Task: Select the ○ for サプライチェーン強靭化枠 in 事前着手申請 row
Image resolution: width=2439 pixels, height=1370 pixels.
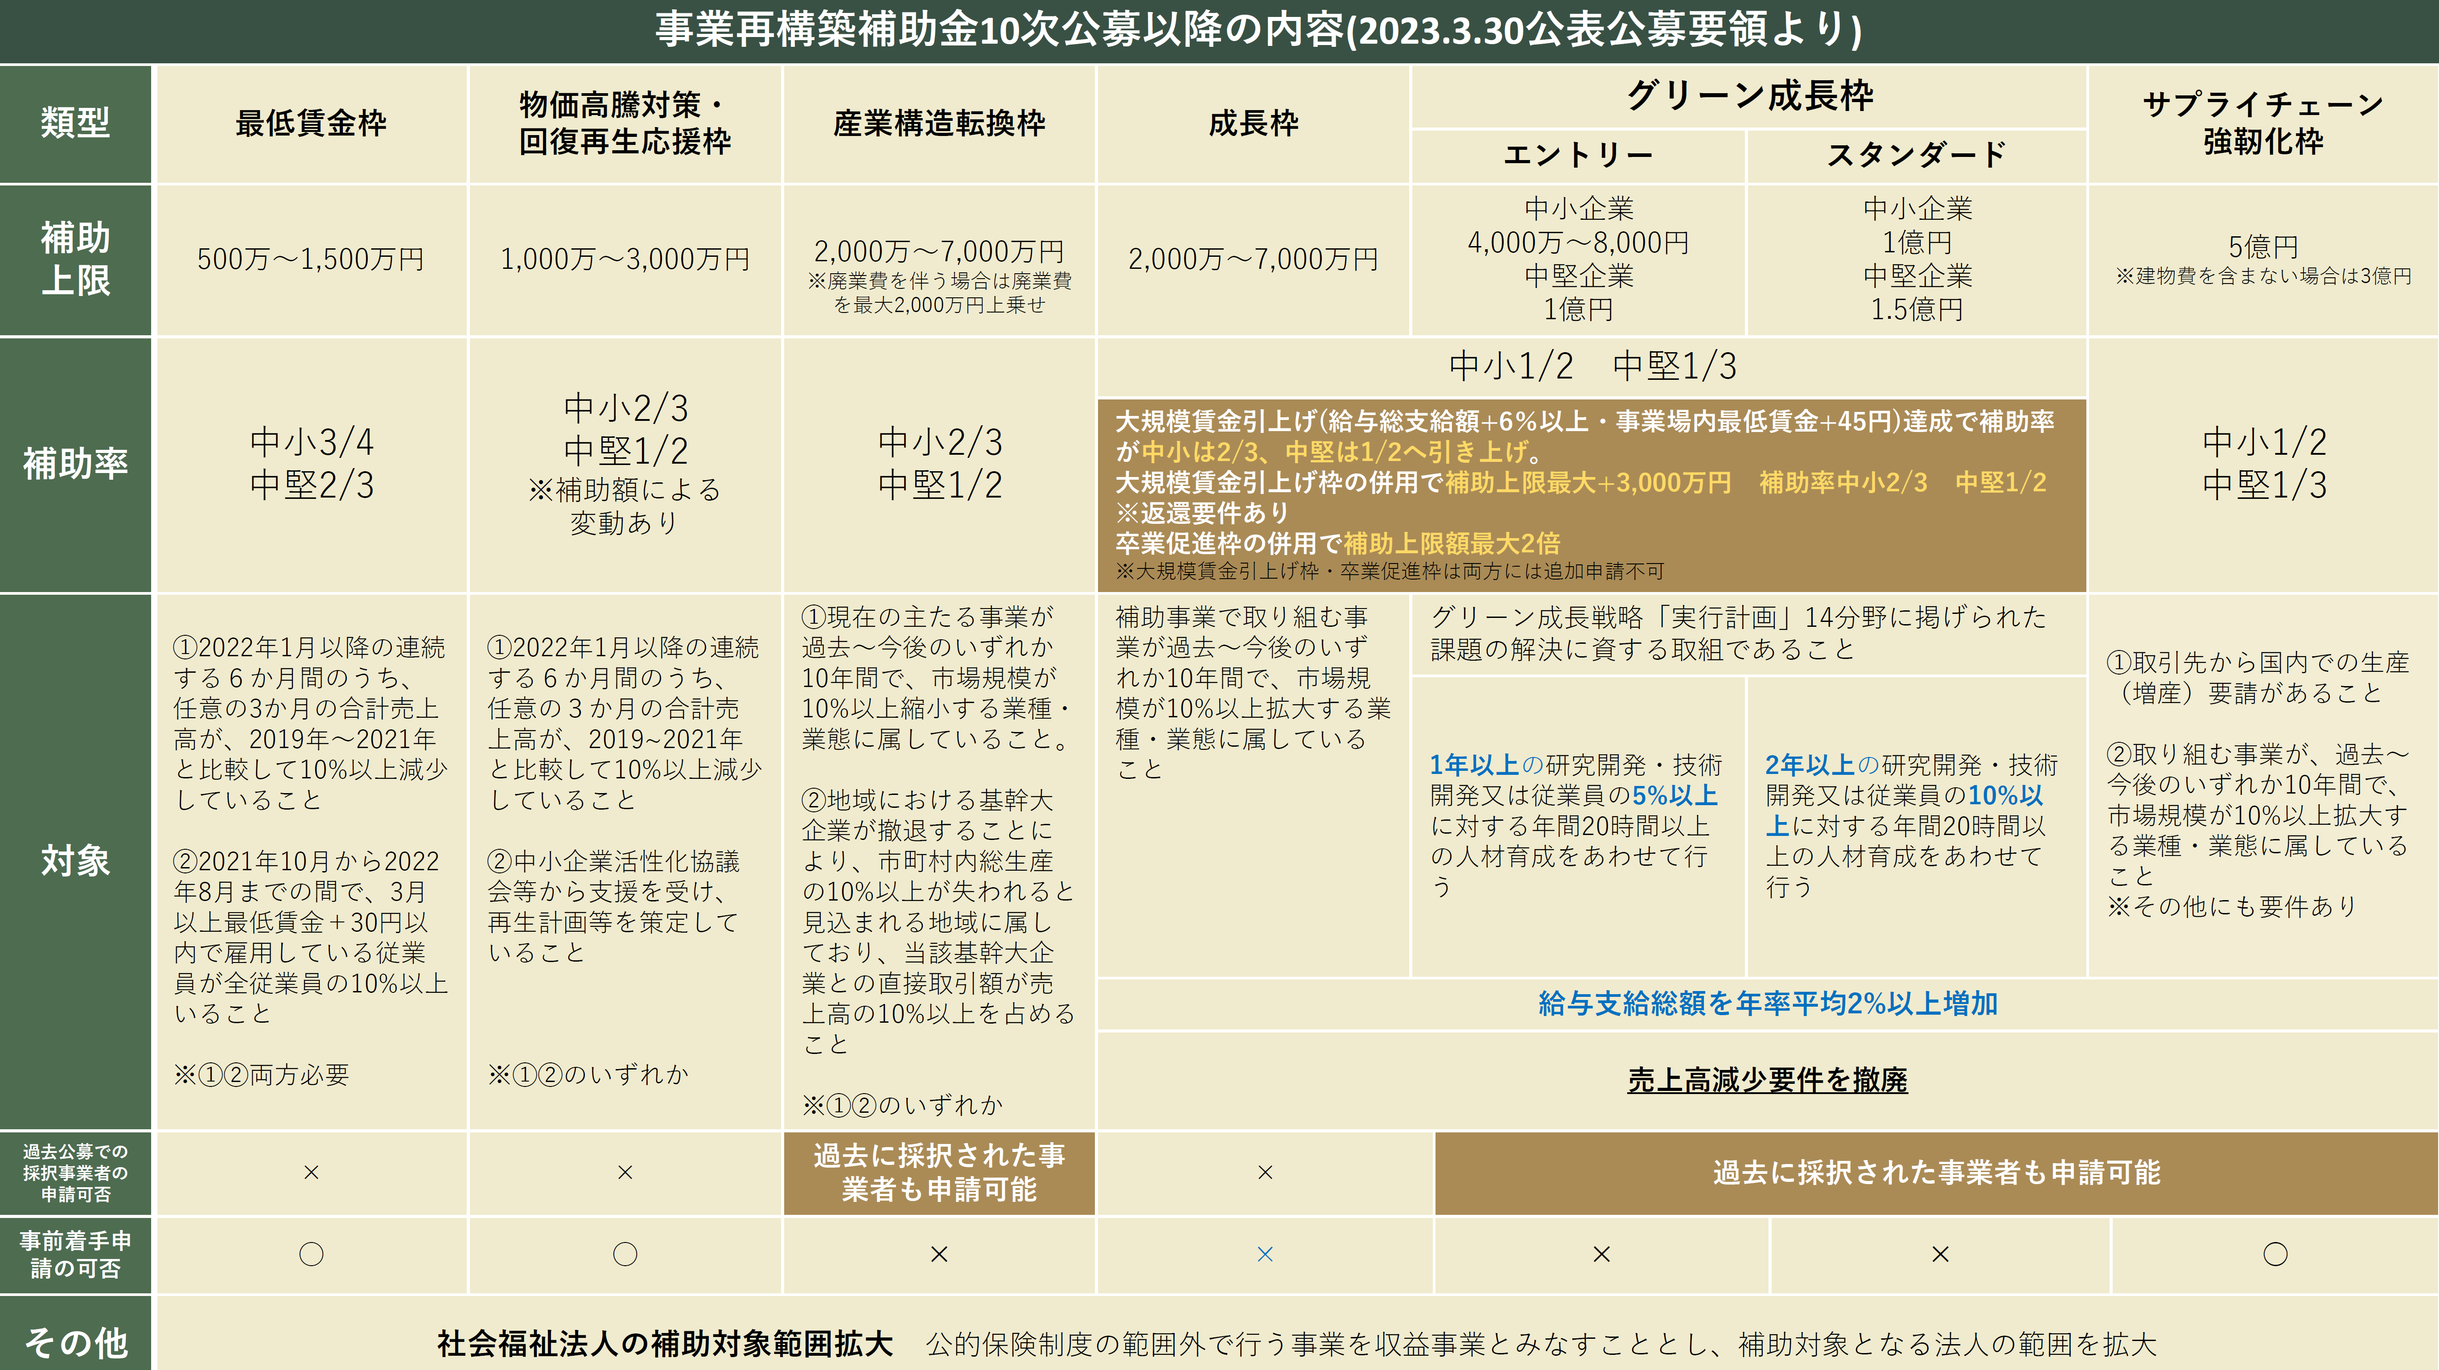Action: [x=2275, y=1255]
